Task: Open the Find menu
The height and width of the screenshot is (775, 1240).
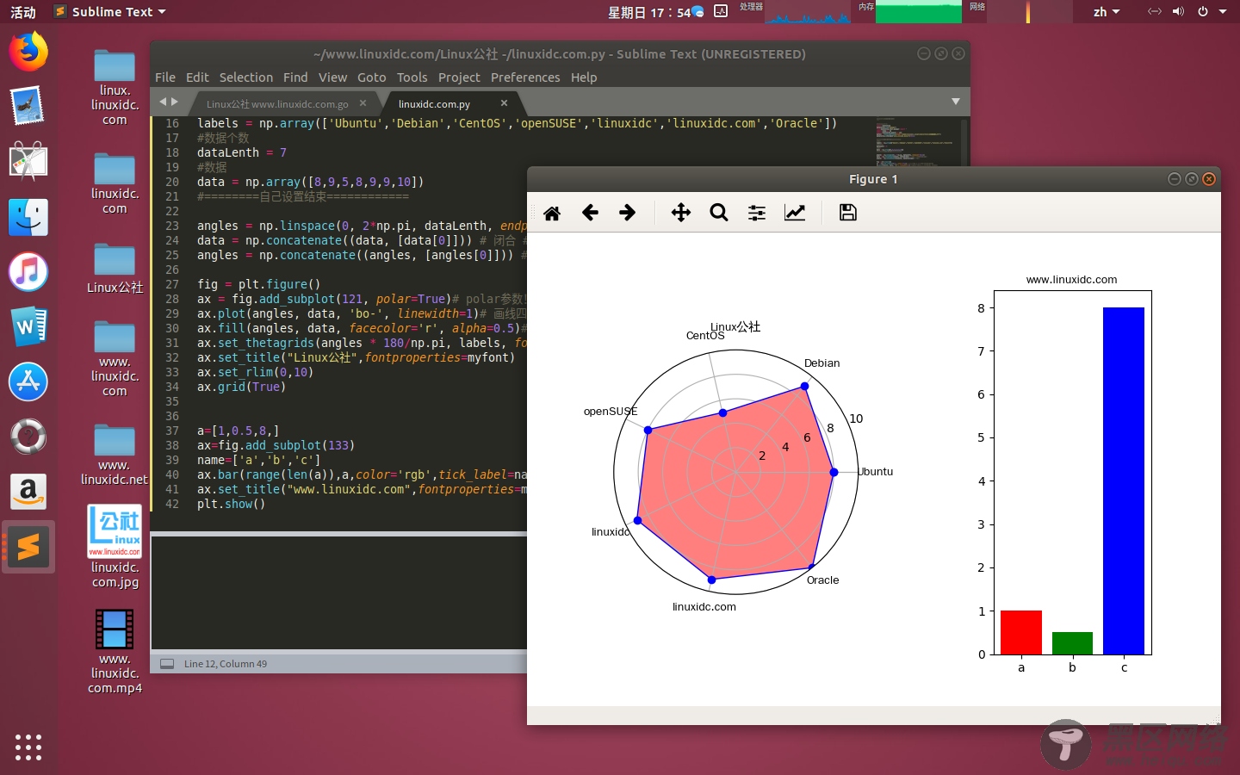Action: (x=295, y=77)
